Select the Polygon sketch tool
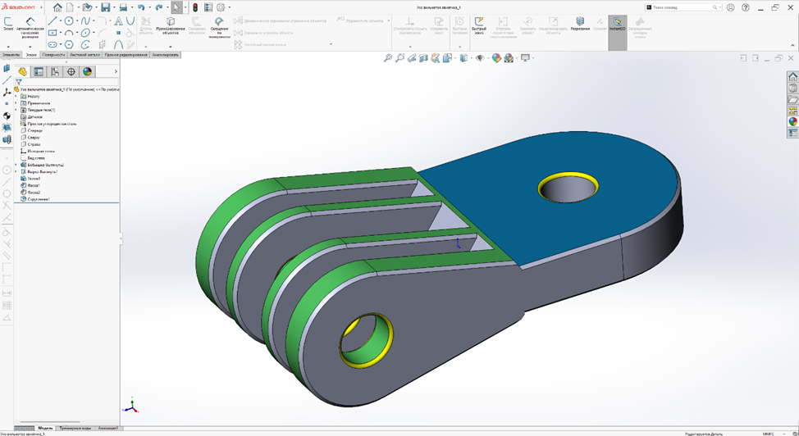The height and width of the screenshot is (436, 799). [69, 44]
